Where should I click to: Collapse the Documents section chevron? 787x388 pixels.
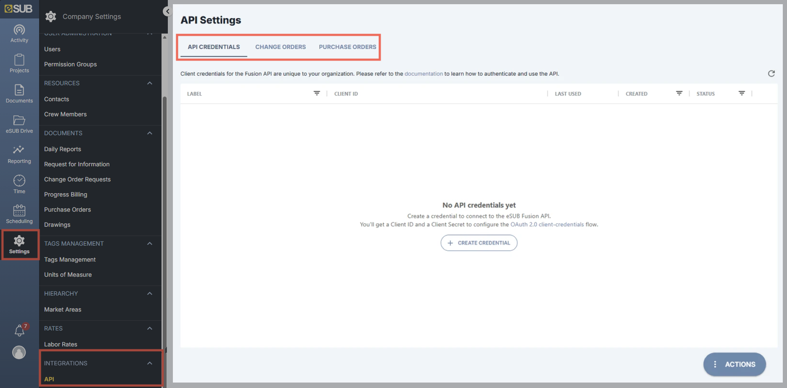point(150,133)
